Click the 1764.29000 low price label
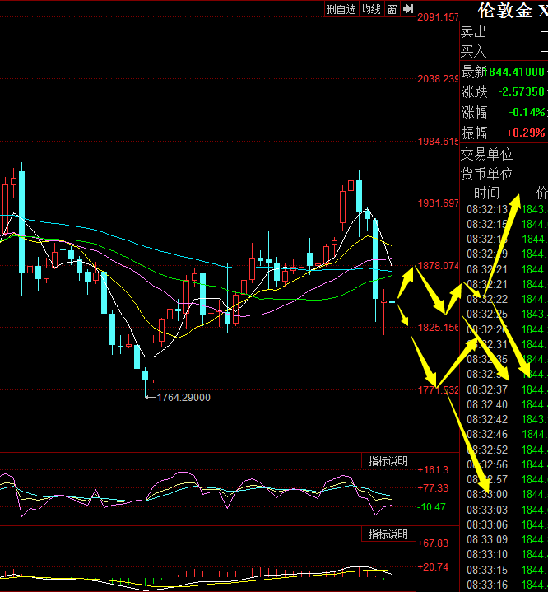This screenshot has width=548, height=592. (181, 398)
